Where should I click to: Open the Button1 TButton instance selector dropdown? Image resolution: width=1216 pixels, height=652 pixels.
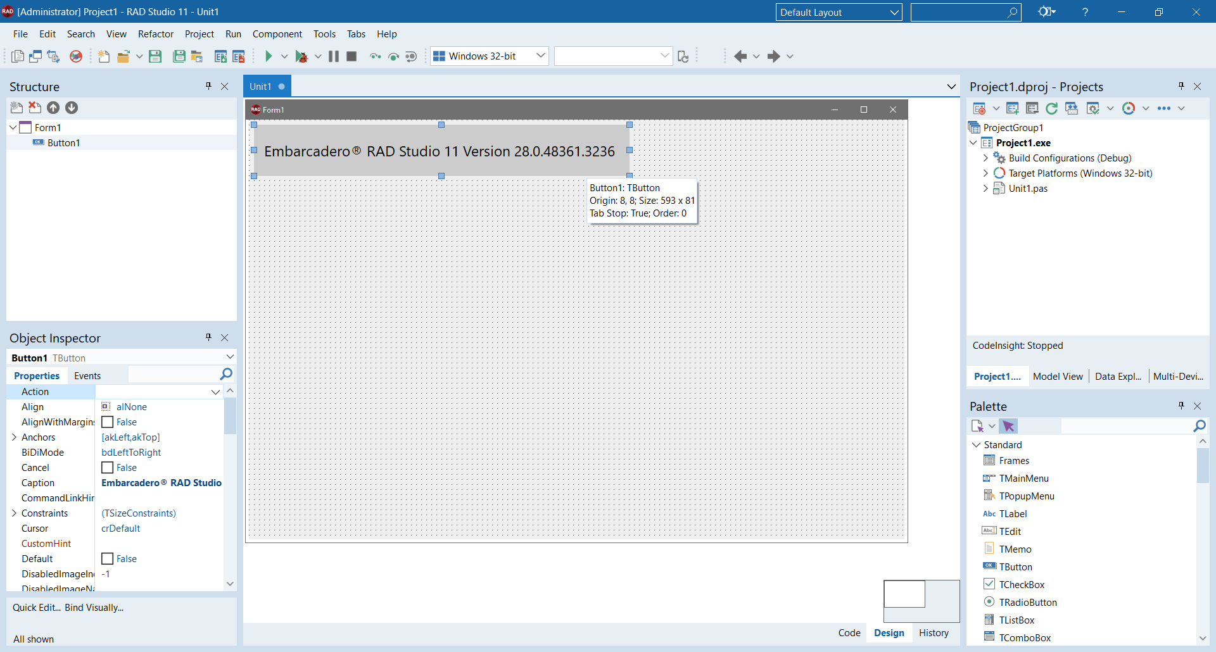(230, 358)
